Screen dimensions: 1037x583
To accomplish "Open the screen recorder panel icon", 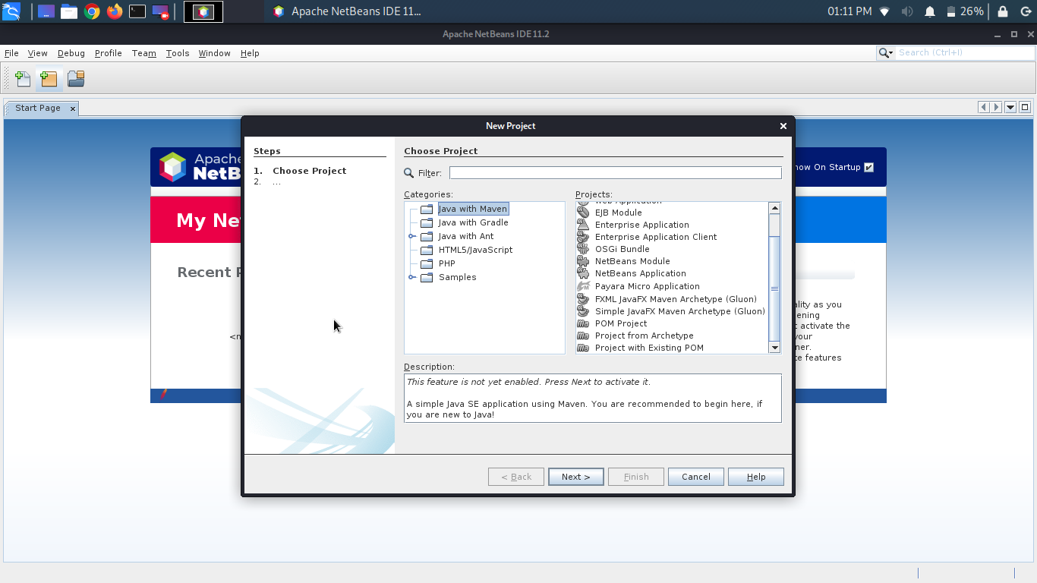I will pos(160,11).
